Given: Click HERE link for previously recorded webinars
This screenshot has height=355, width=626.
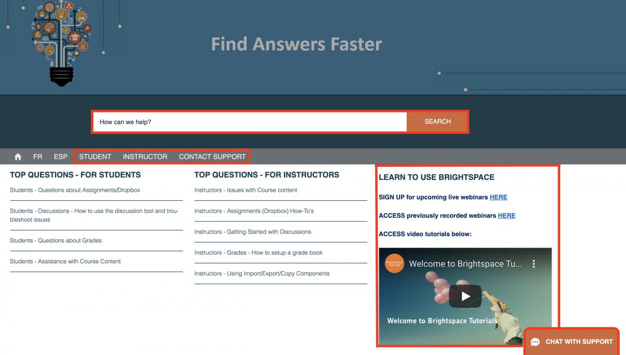Looking at the screenshot, I should tap(507, 215).
